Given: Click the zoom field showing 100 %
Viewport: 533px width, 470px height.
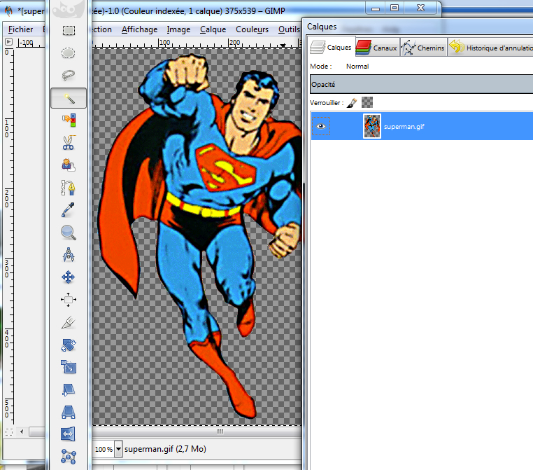Looking at the screenshot, I should click(x=104, y=449).
